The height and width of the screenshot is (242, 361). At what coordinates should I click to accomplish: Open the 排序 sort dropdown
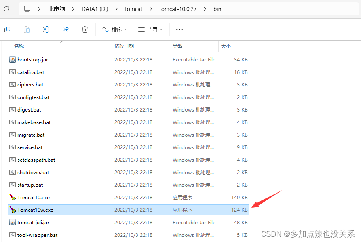click(114, 29)
